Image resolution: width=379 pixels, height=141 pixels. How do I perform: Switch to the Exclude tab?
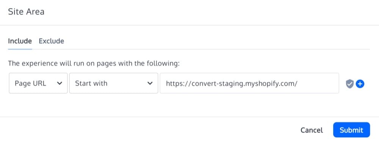(51, 41)
